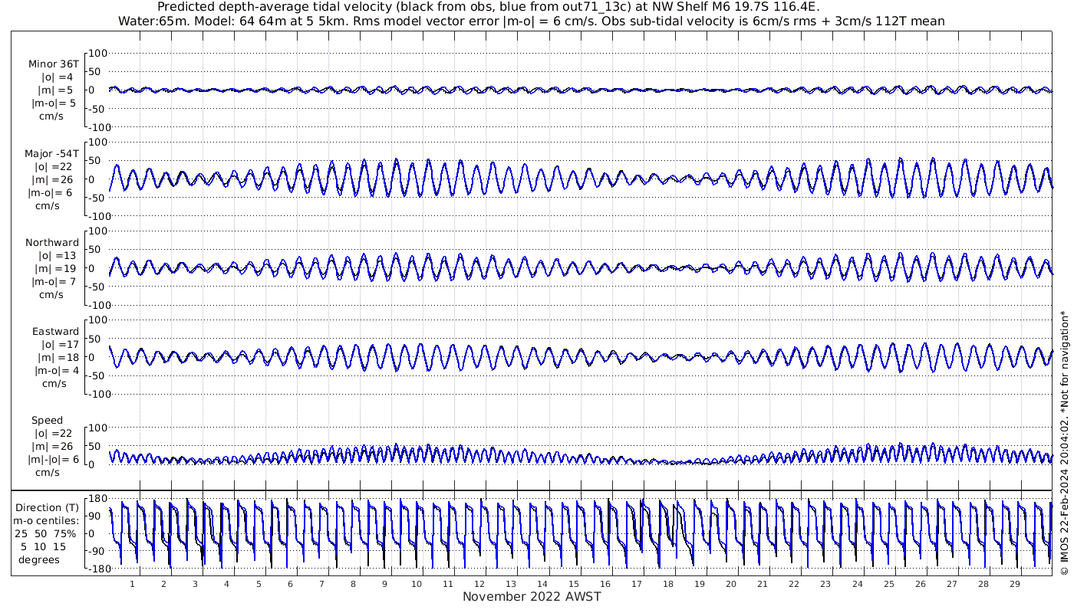Click day '10' on the date axis
This screenshot has height=613, width=1074.
tap(416, 584)
